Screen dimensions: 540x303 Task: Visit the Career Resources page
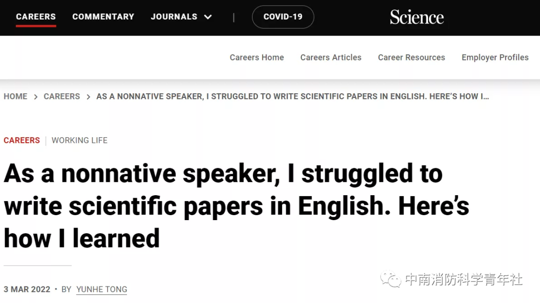(411, 57)
